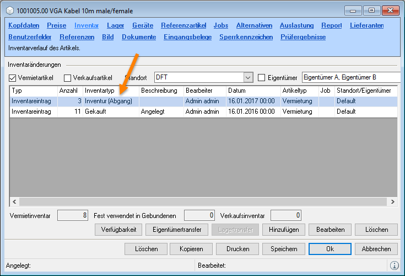Click the Eigentümer text field
The width and height of the screenshot is (405, 276).
point(350,78)
